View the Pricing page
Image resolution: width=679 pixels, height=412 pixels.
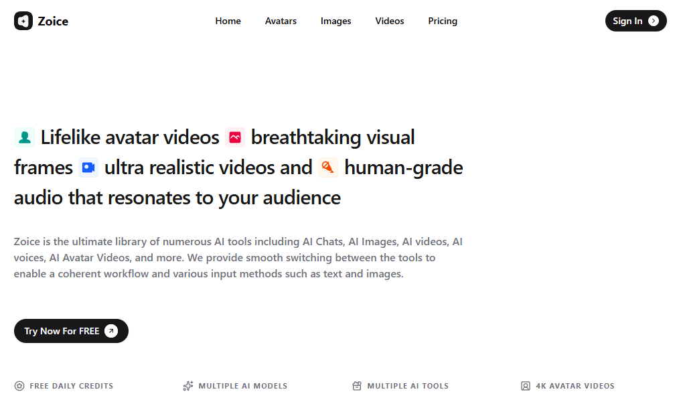443,21
